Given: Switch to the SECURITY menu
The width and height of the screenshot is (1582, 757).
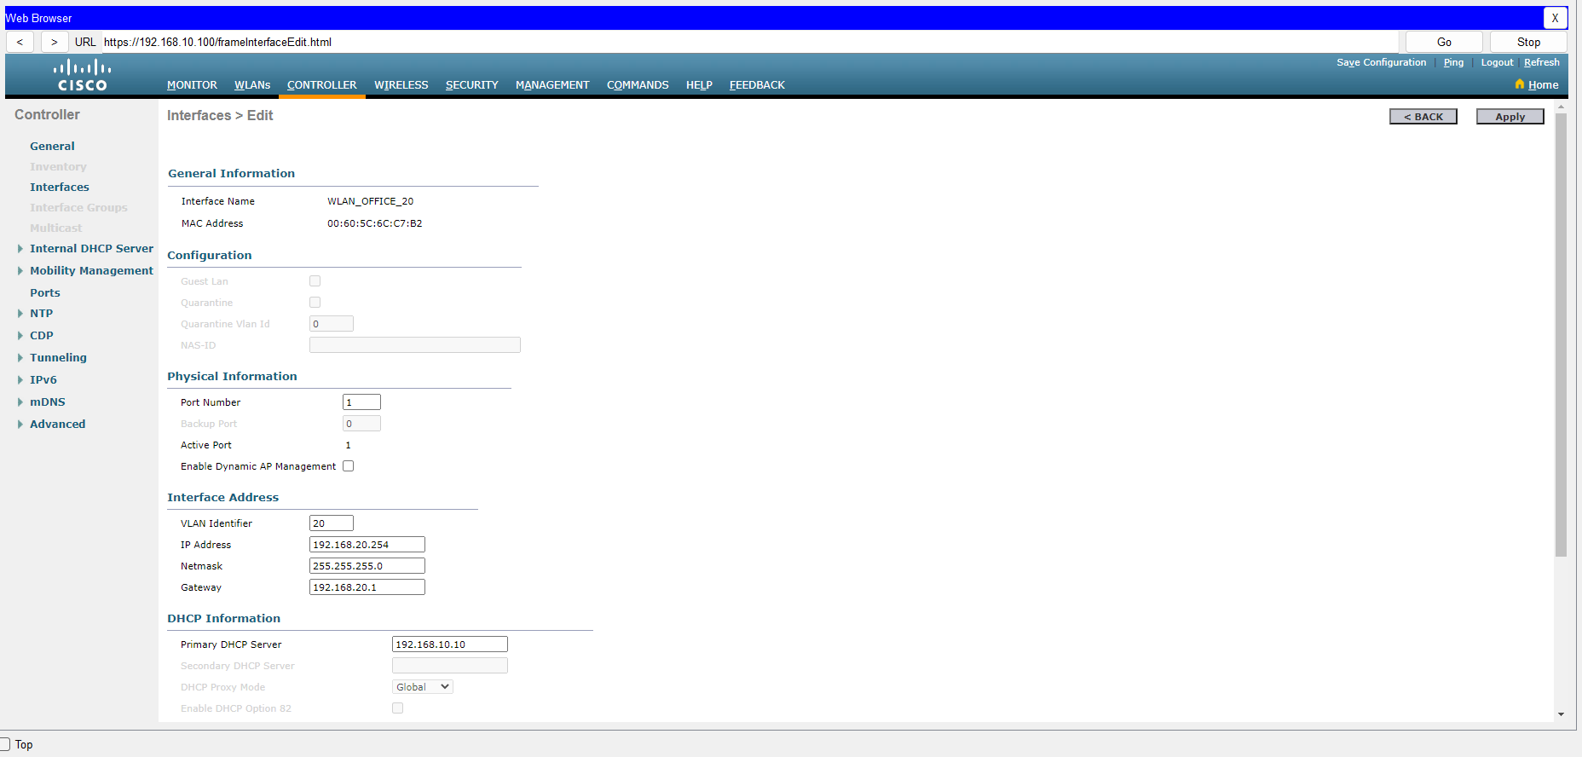Looking at the screenshot, I should click(471, 85).
